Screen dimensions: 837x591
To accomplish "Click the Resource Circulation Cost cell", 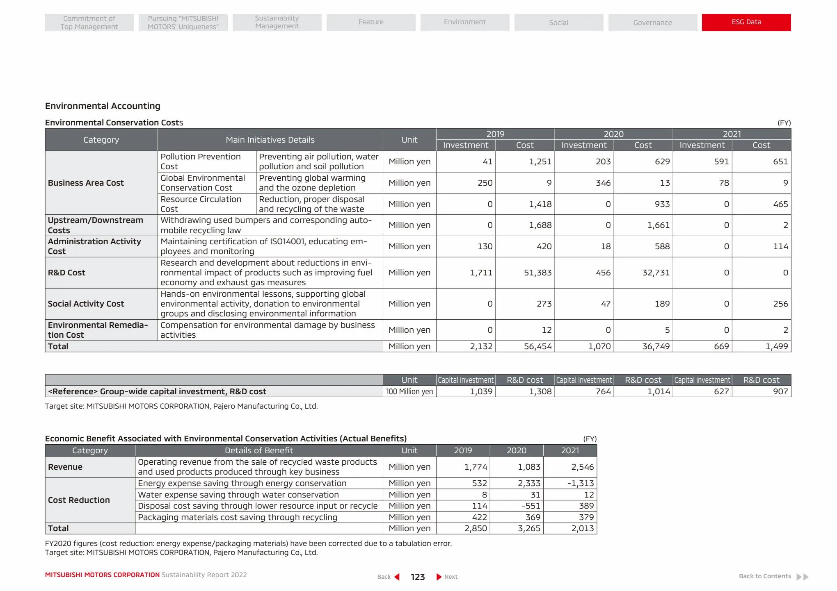I will [x=207, y=204].
